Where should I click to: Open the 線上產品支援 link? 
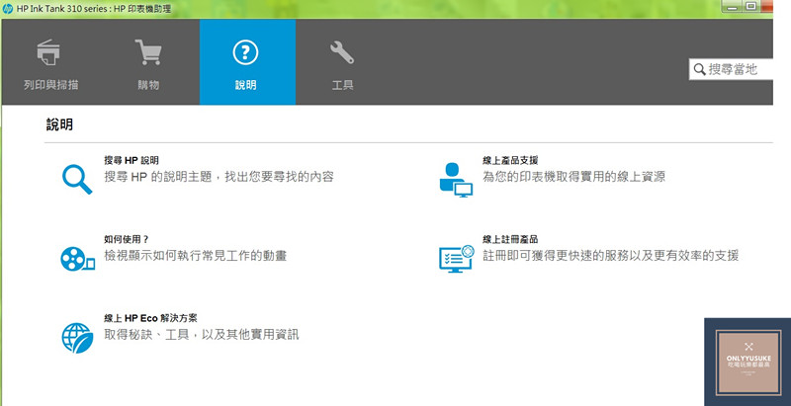pyautogui.click(x=510, y=160)
